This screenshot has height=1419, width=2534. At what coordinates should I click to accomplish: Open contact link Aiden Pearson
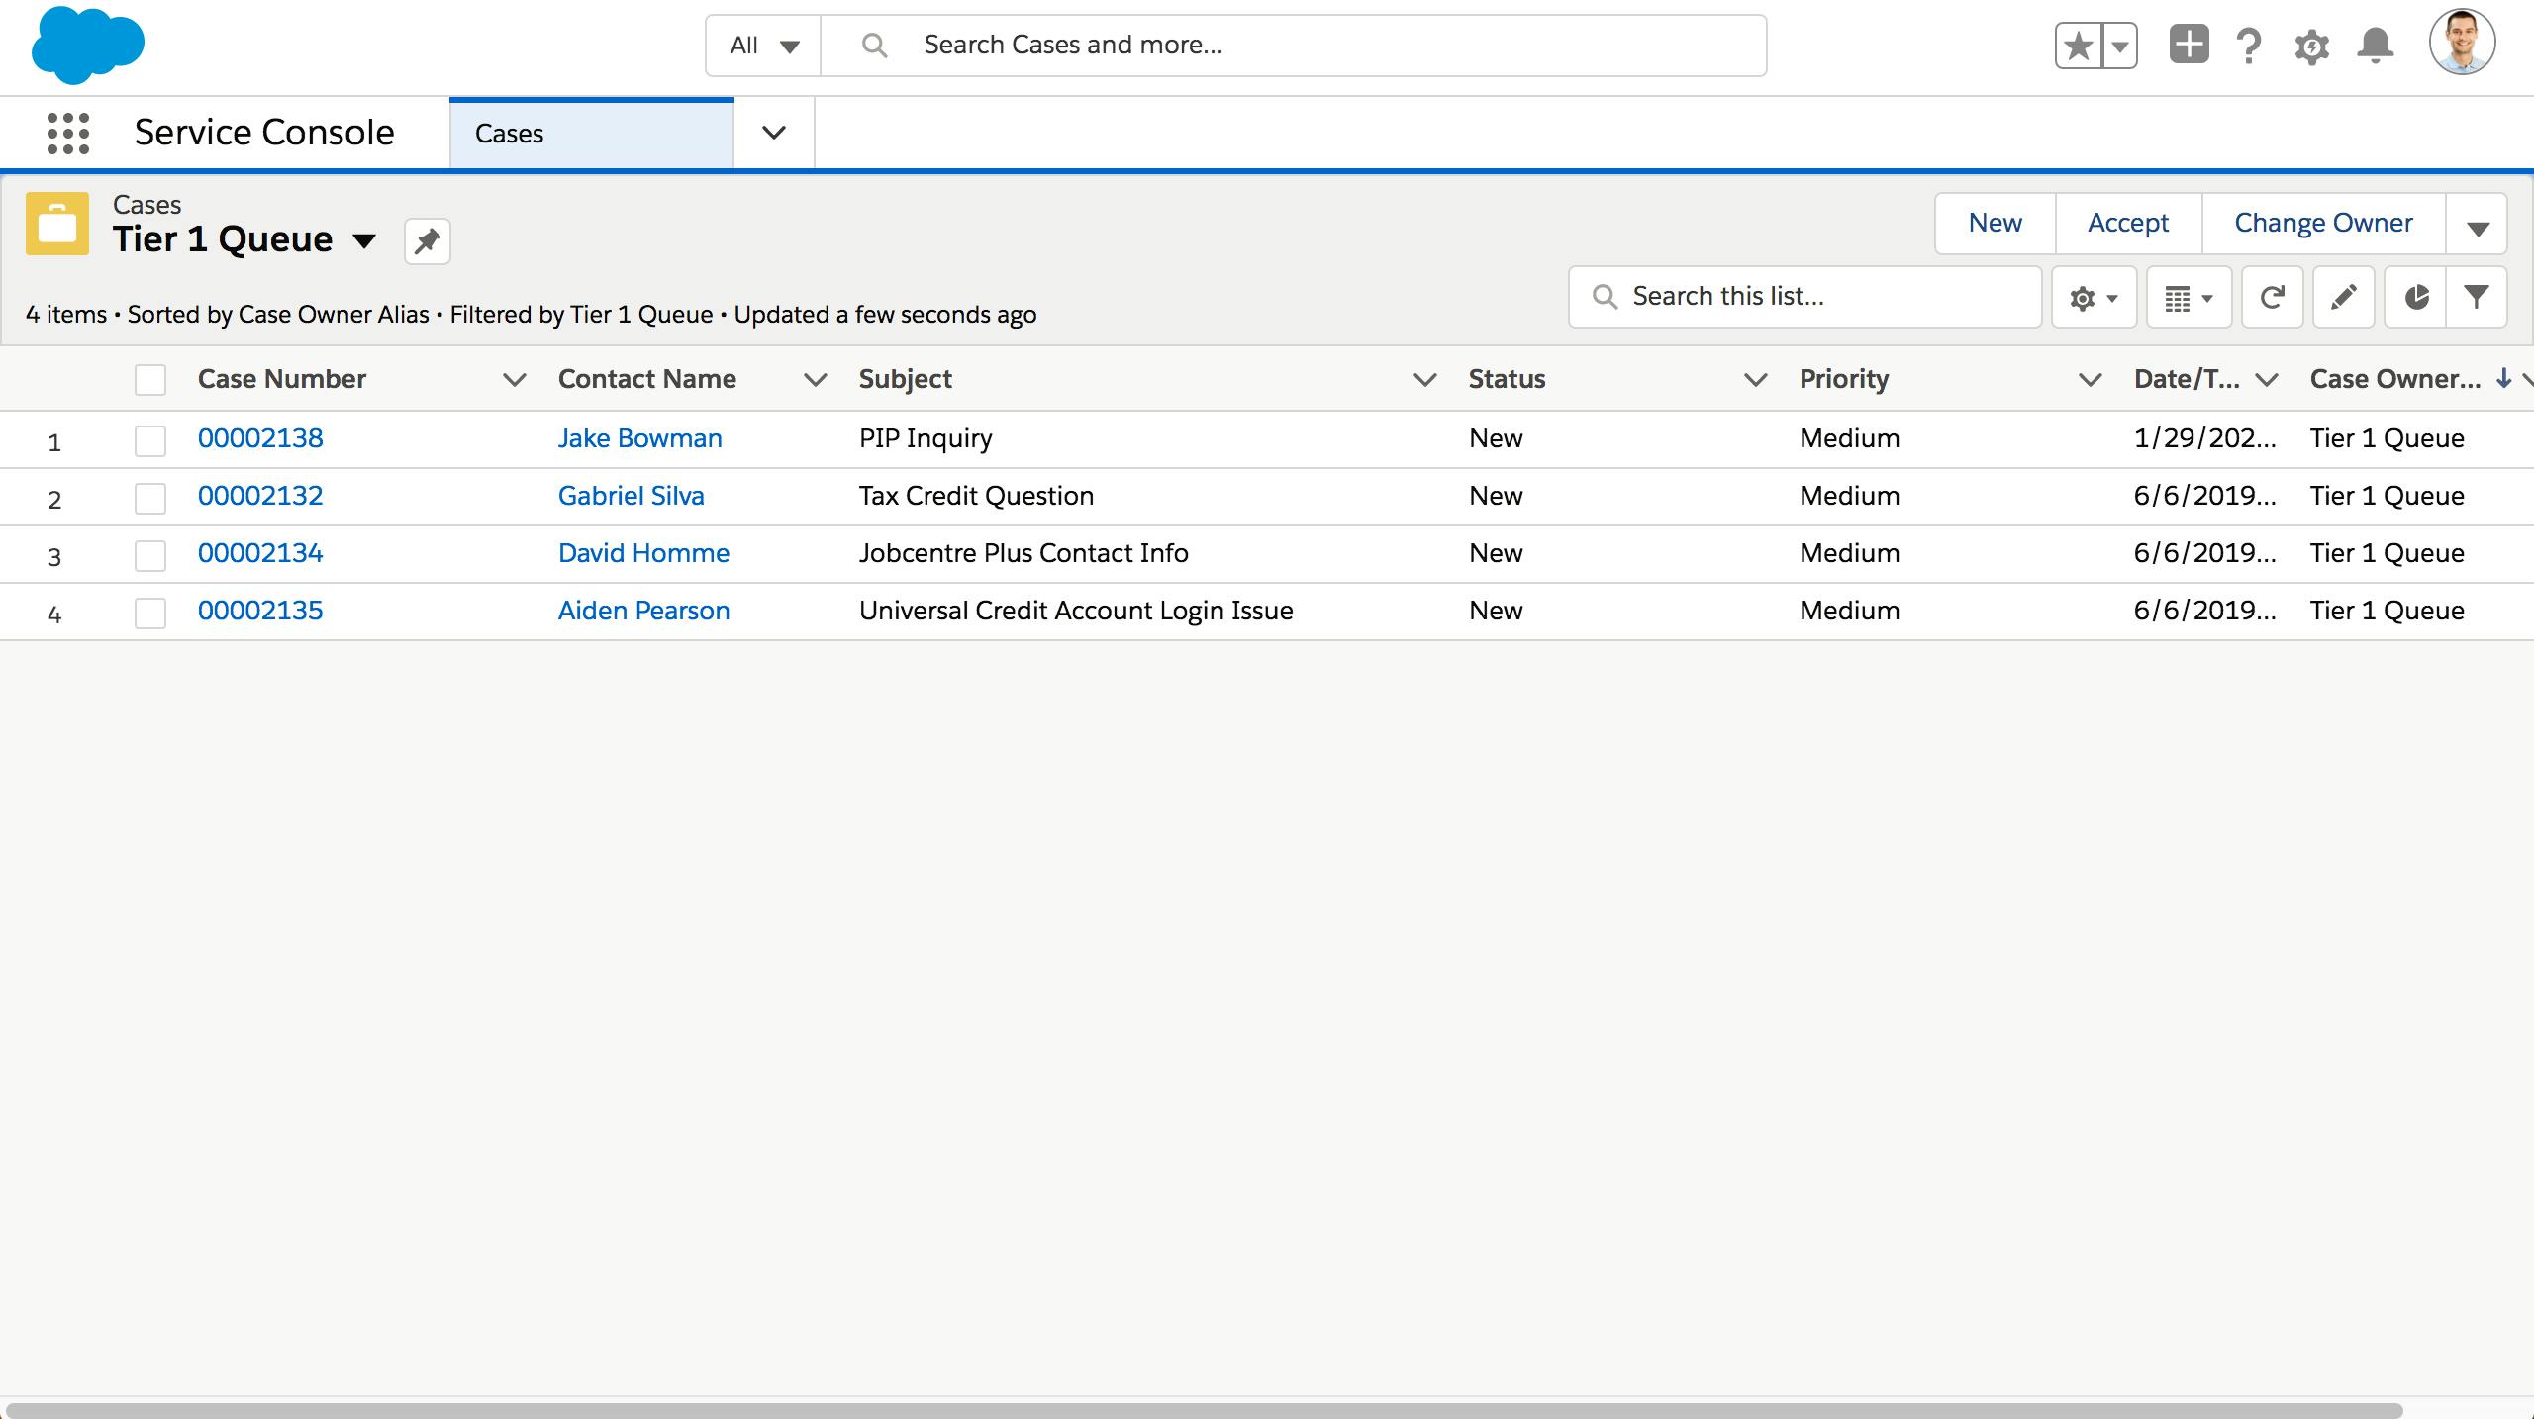[x=643, y=611]
